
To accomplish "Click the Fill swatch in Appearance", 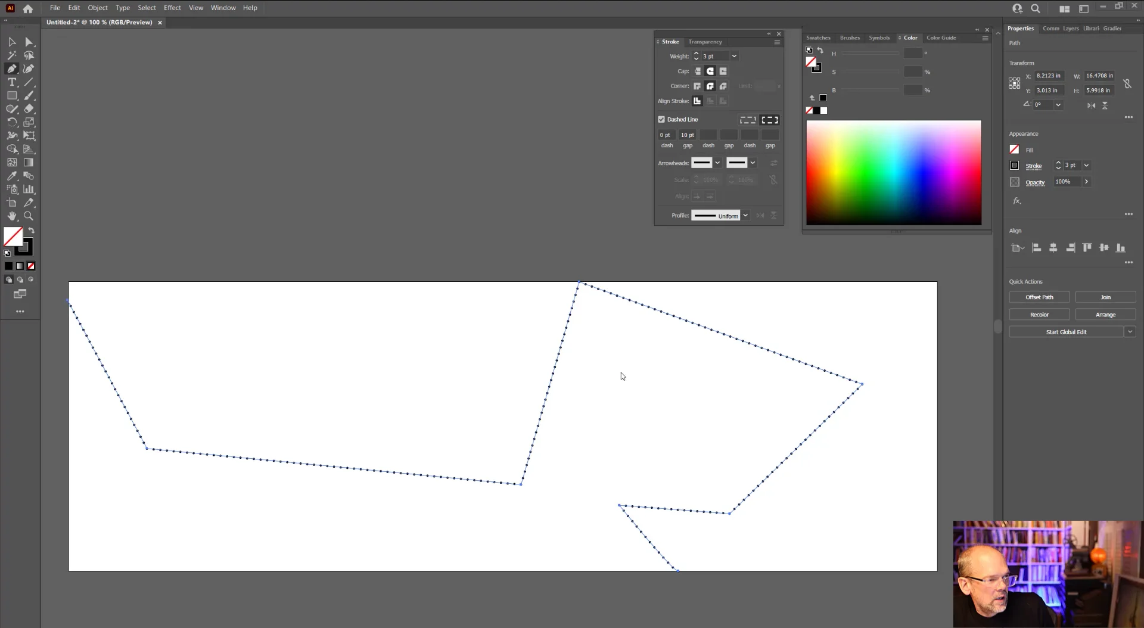I will (x=1014, y=150).
